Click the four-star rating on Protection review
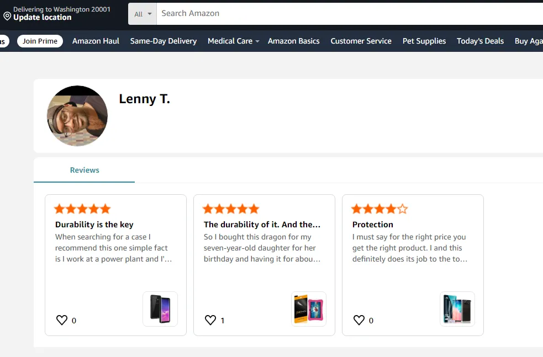This screenshot has width=543, height=357. 379,209
